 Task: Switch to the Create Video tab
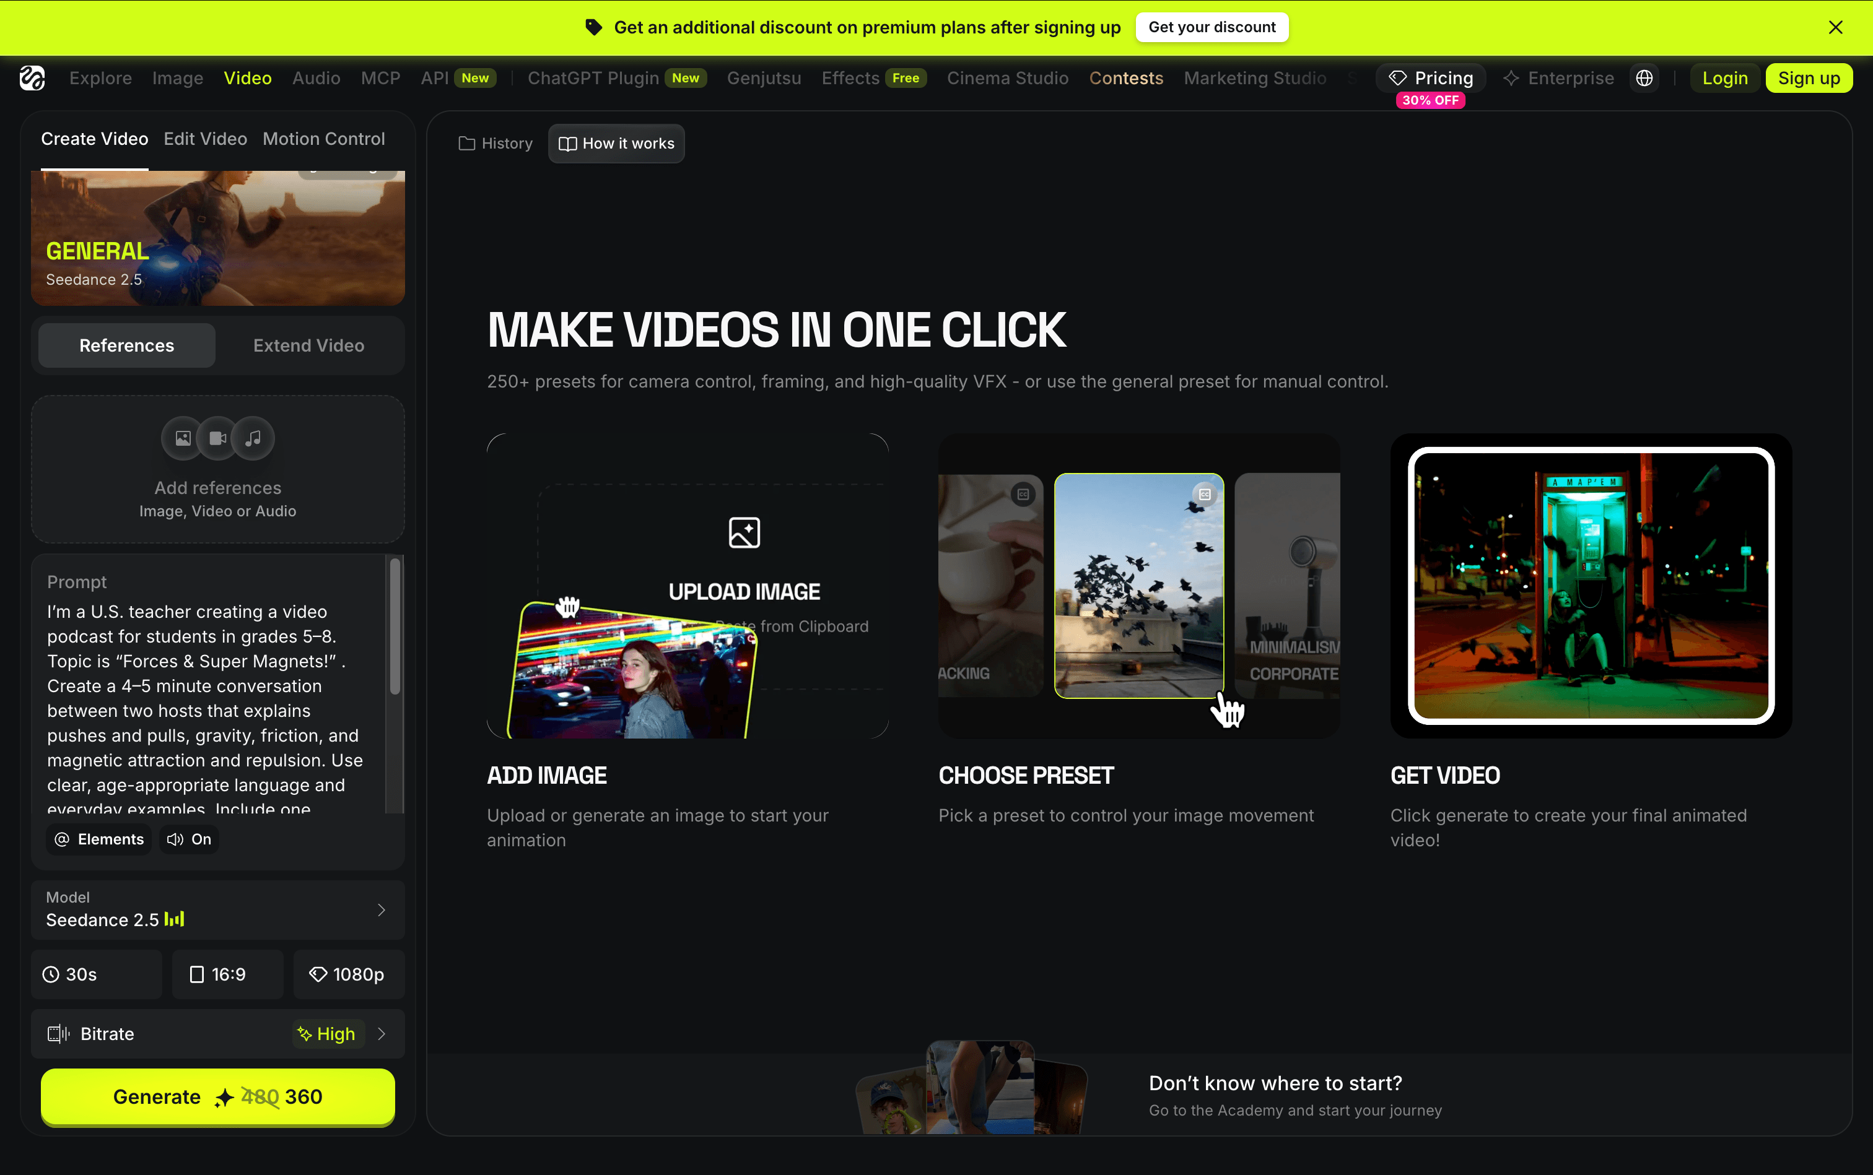tap(95, 139)
